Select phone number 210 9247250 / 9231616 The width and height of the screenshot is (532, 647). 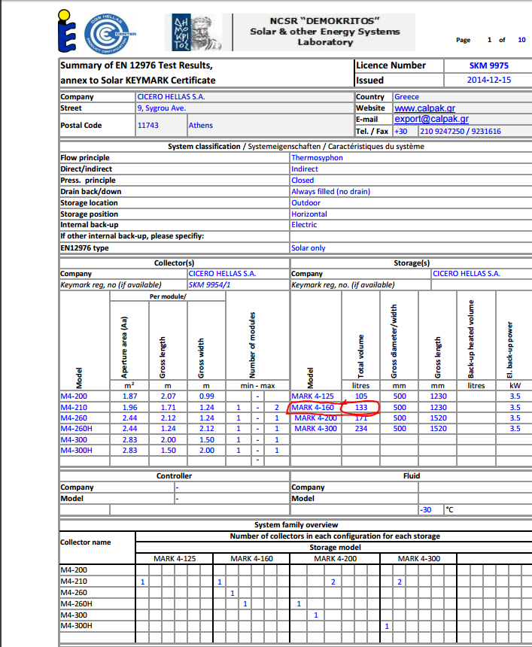coord(461,131)
